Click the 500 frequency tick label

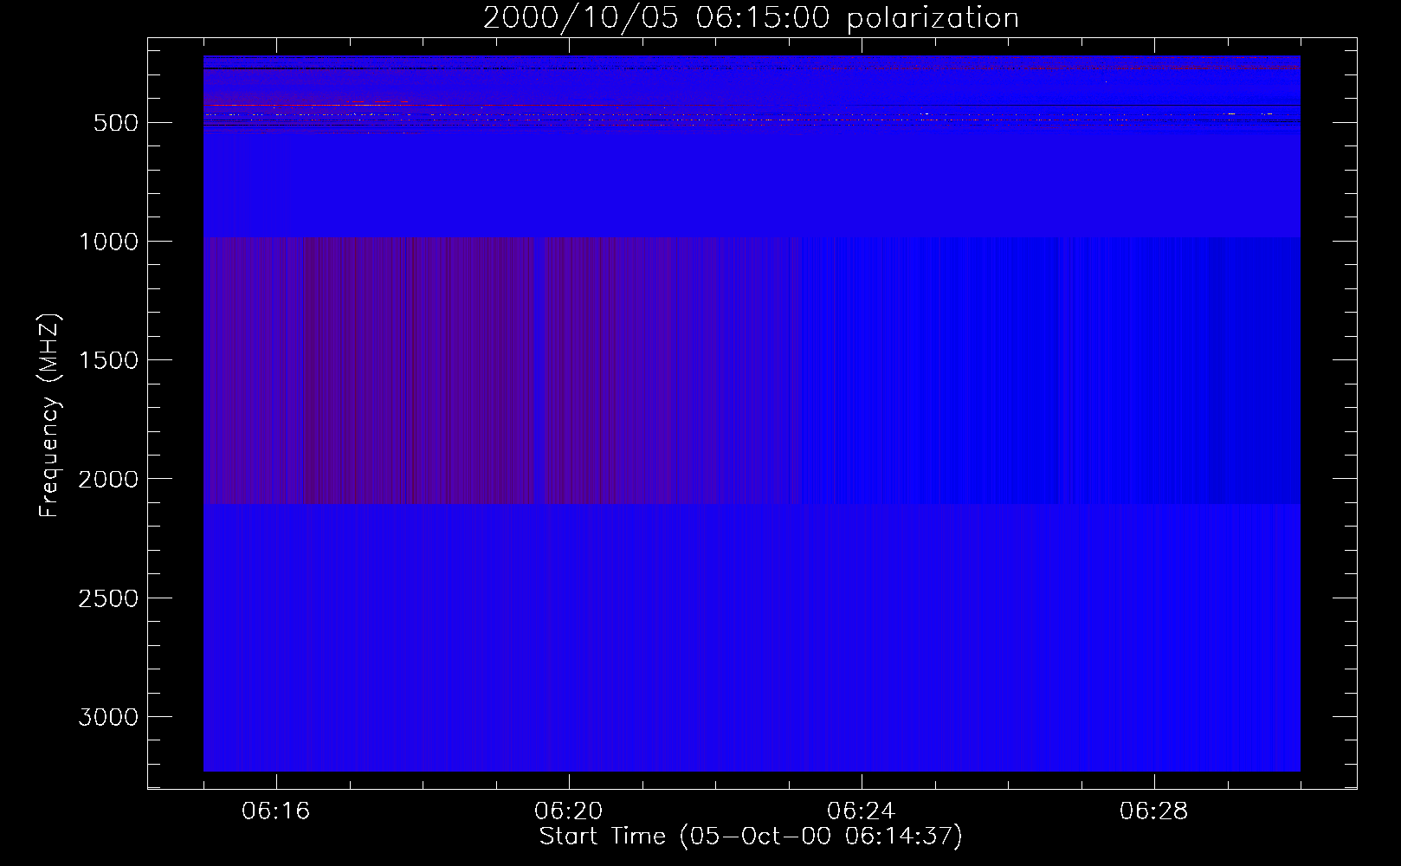coord(116,123)
